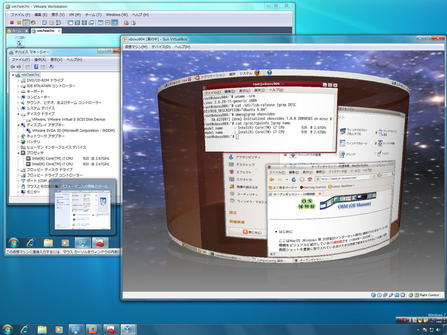Open the デバイス(D) menu in VirtualBox

(x=161, y=47)
